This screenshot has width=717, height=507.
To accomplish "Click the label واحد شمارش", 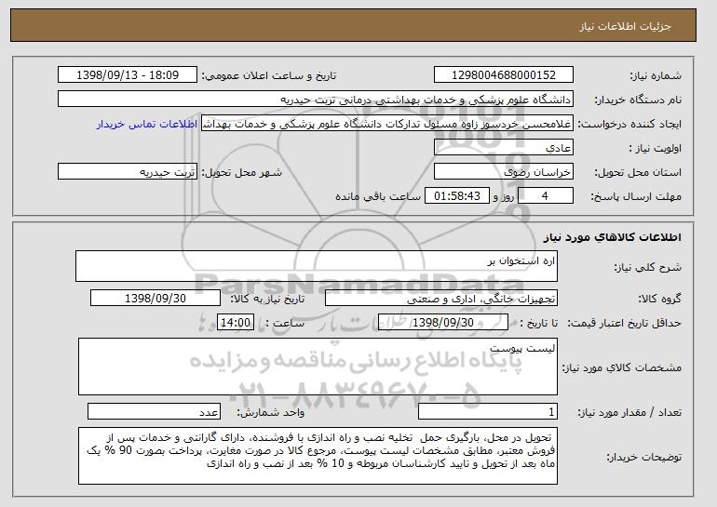I will pyautogui.click(x=270, y=412).
